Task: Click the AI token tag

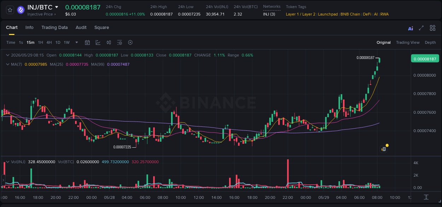Action: coord(376,14)
